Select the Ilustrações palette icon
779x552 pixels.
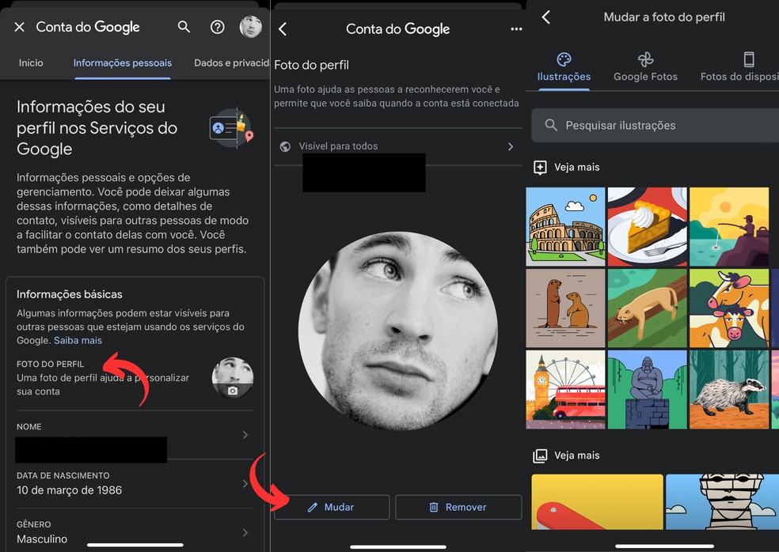click(564, 58)
